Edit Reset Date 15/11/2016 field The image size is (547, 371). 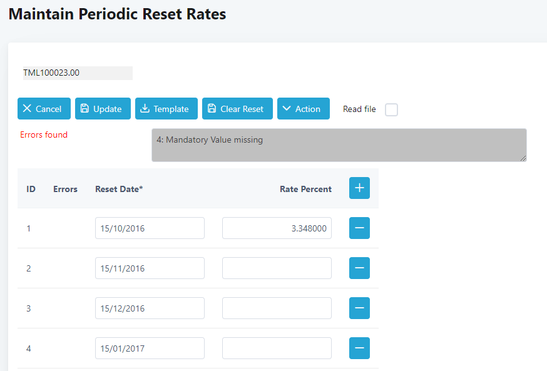(150, 268)
